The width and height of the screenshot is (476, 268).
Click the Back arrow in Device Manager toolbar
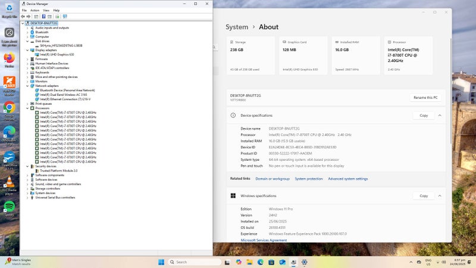pos(23,17)
